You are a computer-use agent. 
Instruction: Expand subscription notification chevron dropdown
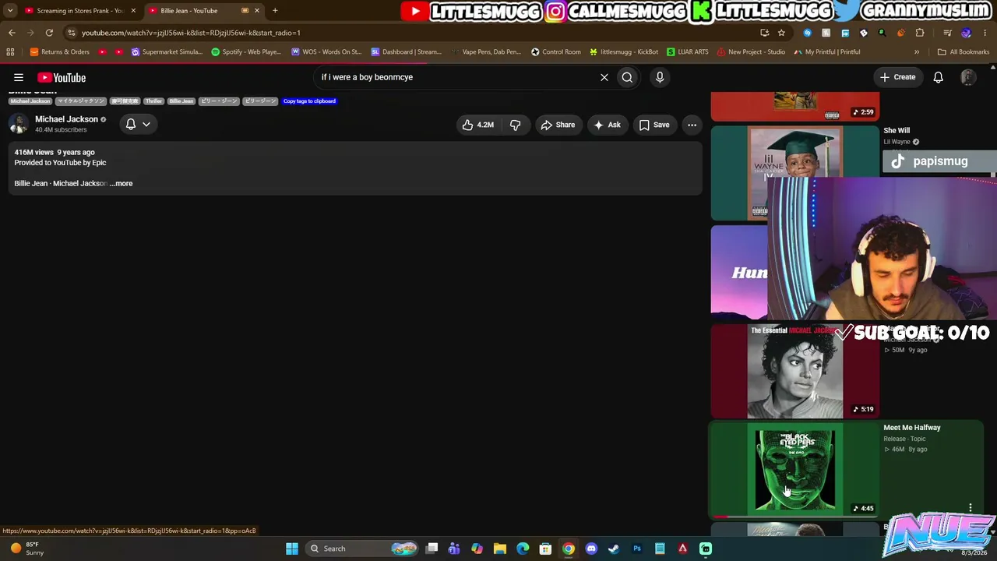pyautogui.click(x=146, y=124)
